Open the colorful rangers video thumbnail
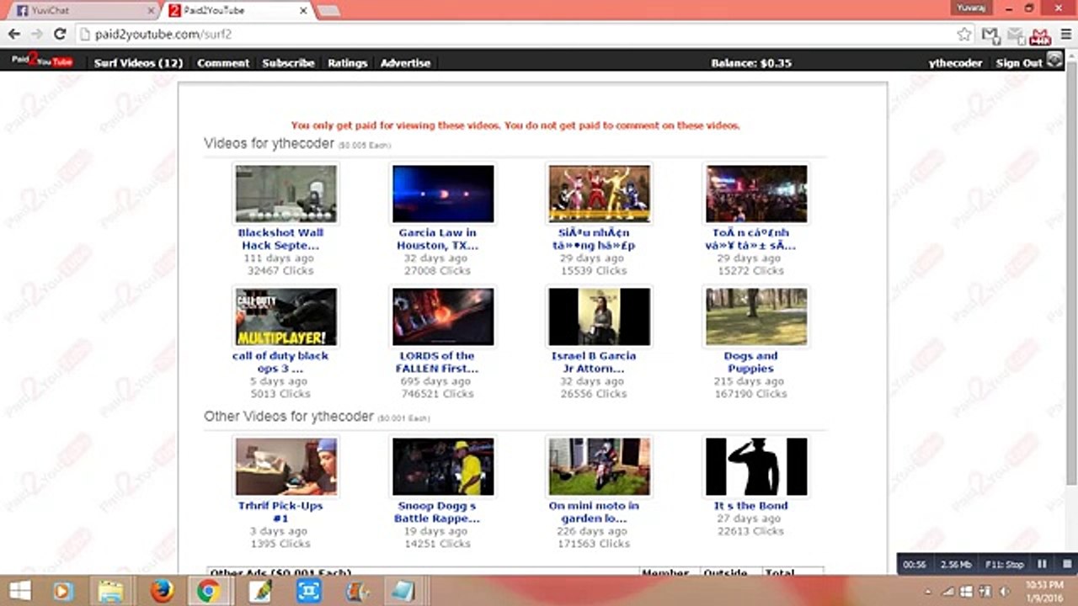 [x=599, y=194]
